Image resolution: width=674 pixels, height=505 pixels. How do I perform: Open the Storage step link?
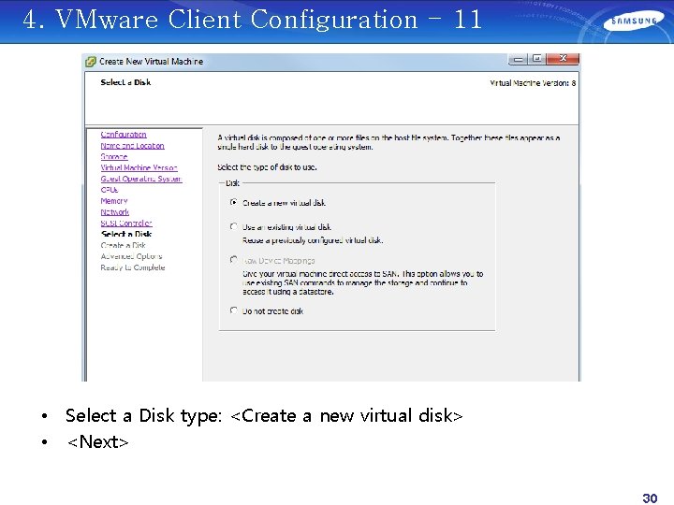click(x=114, y=157)
